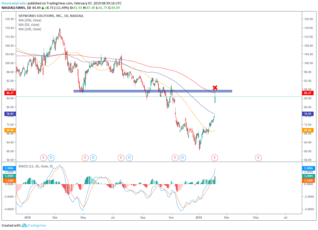Click the orange 1.2465 signal label on right
318x230 pixels.
[308, 180]
